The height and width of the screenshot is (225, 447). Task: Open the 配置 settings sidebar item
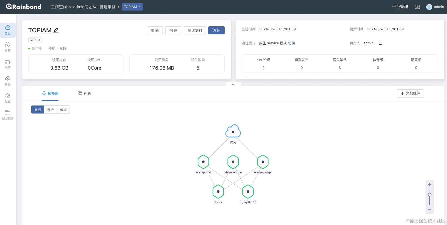[8, 98]
